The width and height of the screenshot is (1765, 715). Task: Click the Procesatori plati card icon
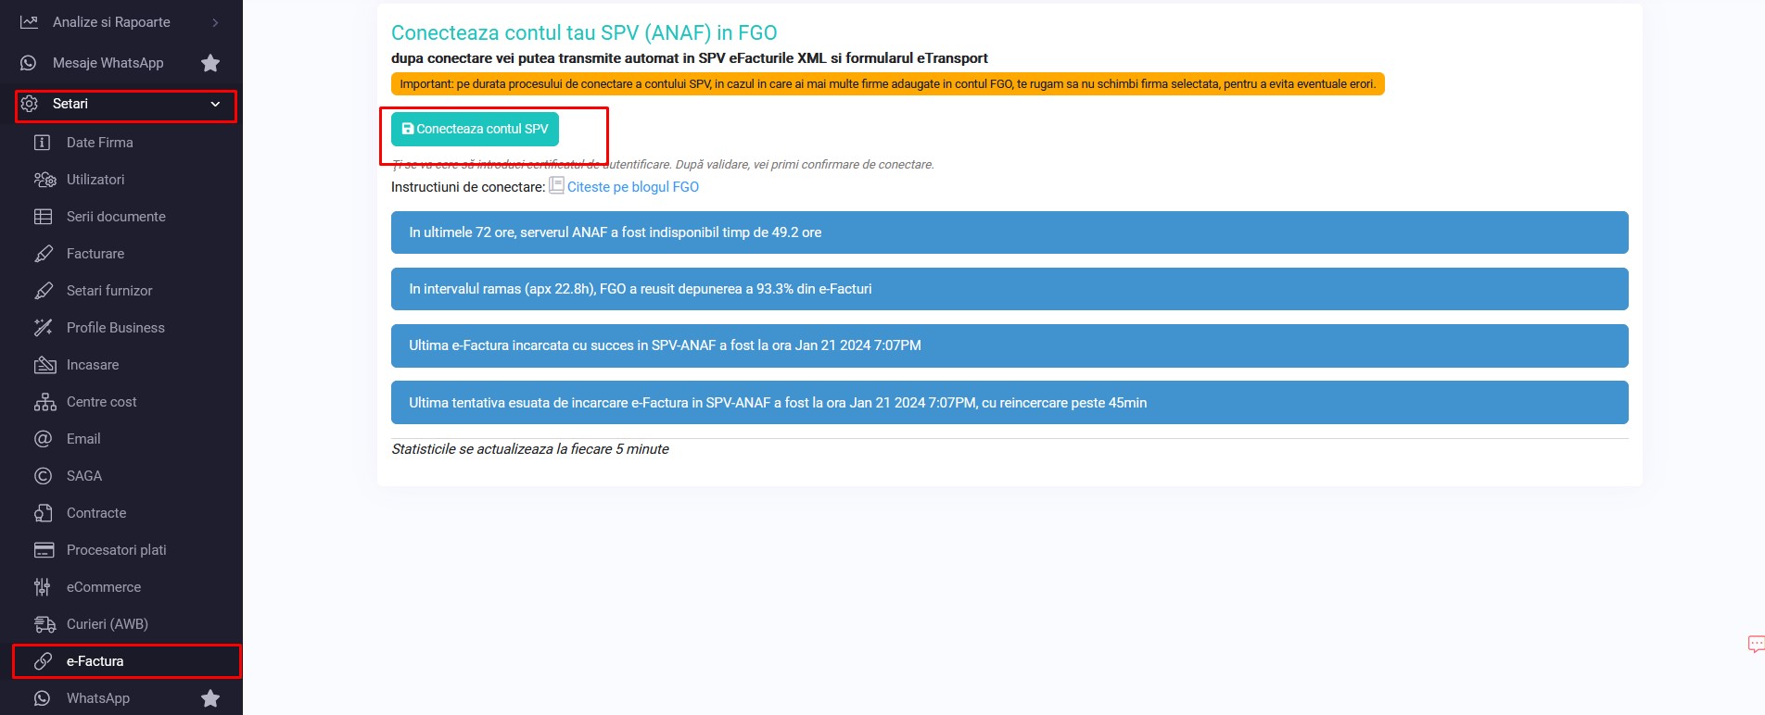44,550
